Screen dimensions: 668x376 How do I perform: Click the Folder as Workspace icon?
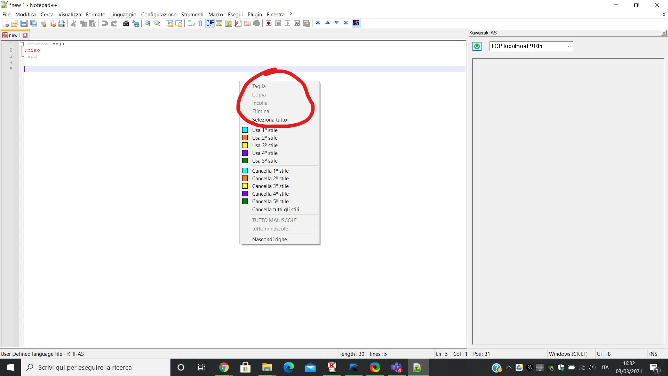247,23
